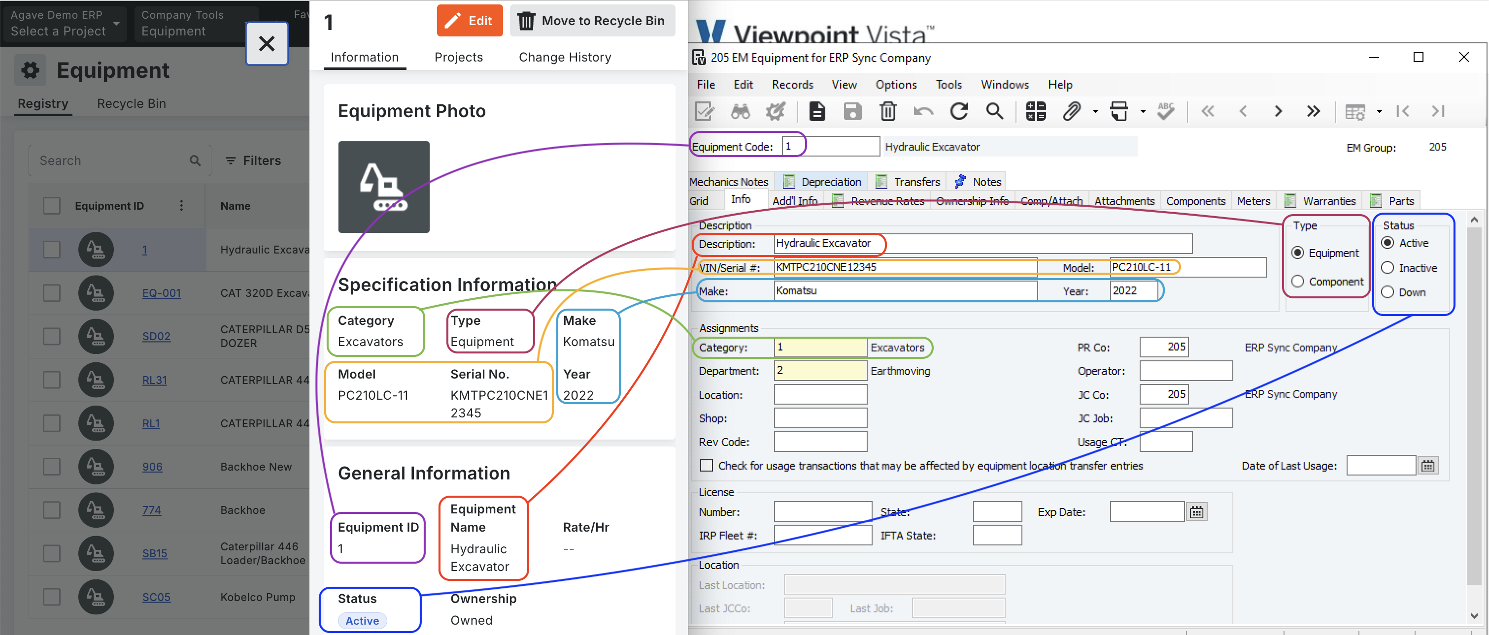This screenshot has height=635, width=1489.
Task: Click the search magnifier in Equipment search box
Action: [196, 160]
